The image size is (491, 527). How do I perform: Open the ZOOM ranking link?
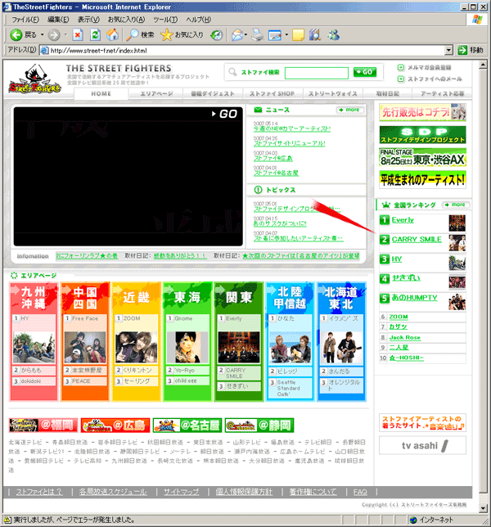click(399, 317)
